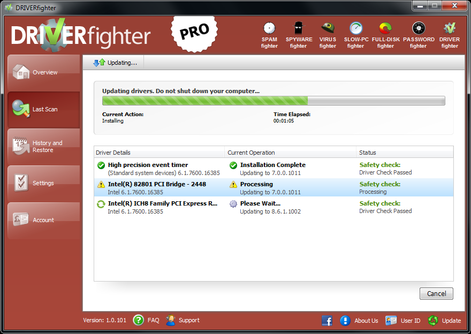Click the driver update progress bar
This screenshot has height=334, width=471.
tap(273, 101)
